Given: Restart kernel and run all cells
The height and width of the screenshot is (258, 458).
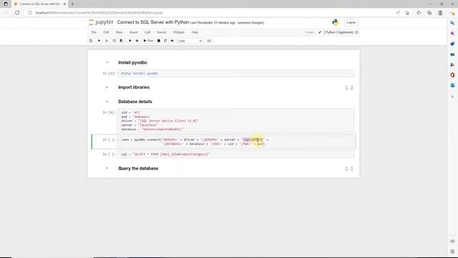Looking at the screenshot, I should tap(172, 41).
